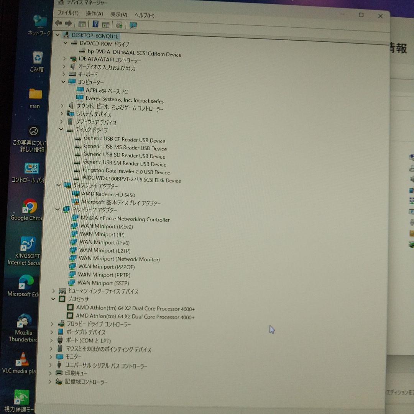This screenshot has width=414, height=414.
Task: Select ACPI x64 ベース PC entry
Action: coord(107,91)
